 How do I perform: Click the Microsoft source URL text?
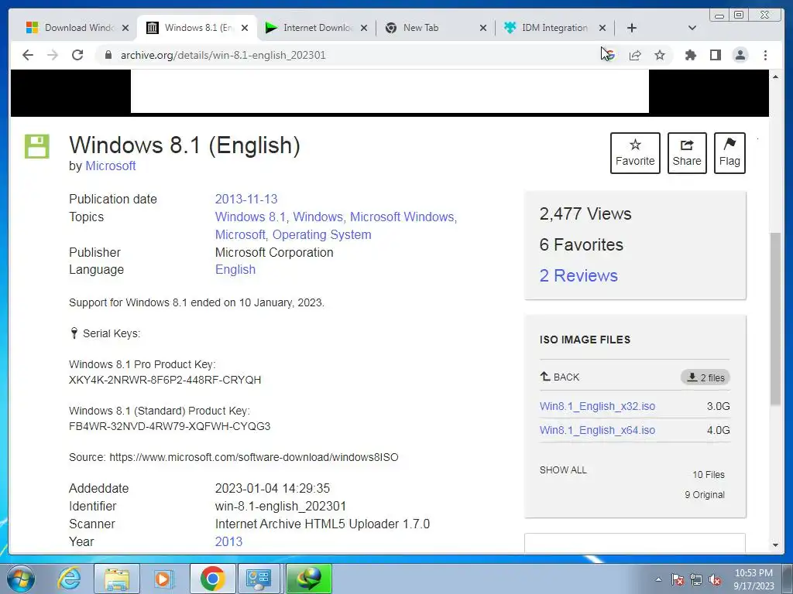(254, 457)
